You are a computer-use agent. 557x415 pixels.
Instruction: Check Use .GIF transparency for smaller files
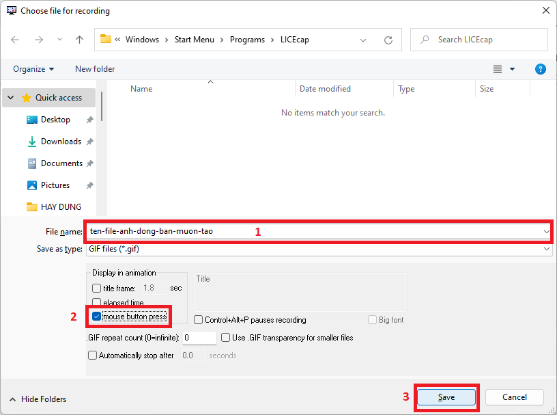point(226,338)
